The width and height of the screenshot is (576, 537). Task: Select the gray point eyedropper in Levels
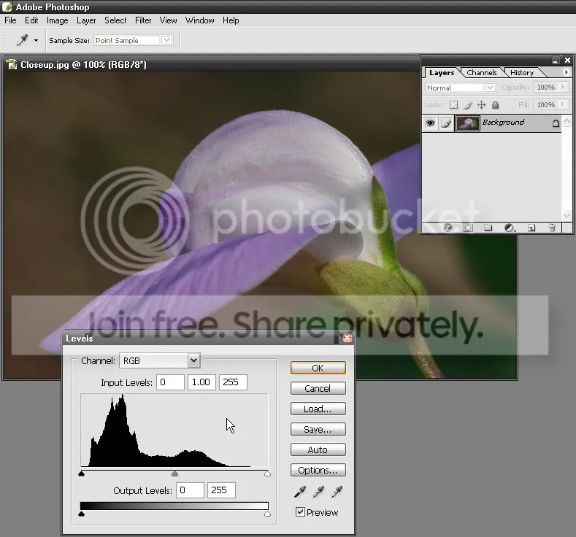pyautogui.click(x=318, y=492)
